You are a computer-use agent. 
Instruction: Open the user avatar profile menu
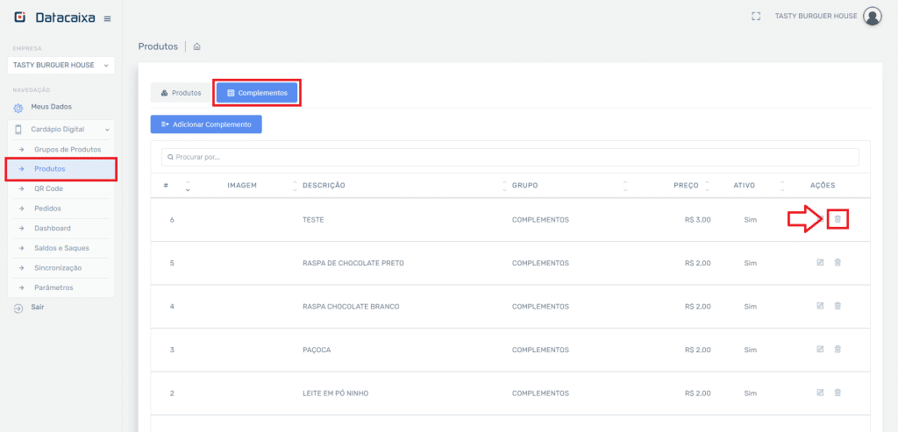click(x=872, y=16)
